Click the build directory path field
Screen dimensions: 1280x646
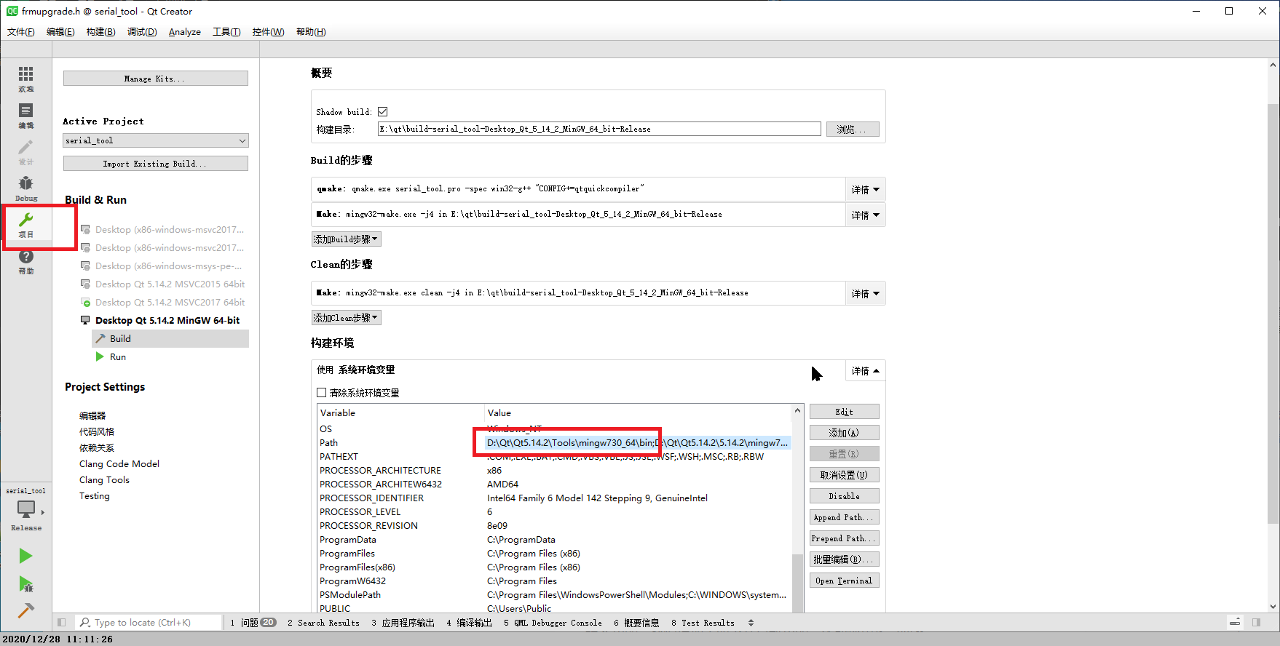(599, 129)
